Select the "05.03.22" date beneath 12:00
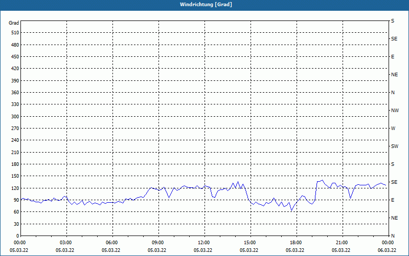The height and width of the screenshot is (256, 409). (202, 250)
